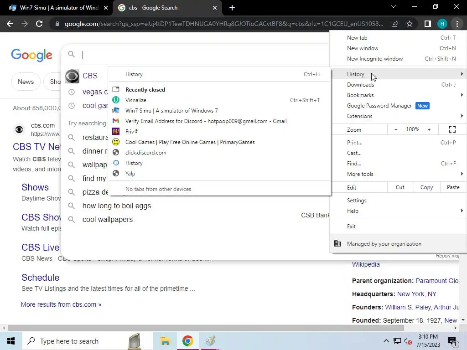The image size is (467, 350).
Task: Open Google Password Manager
Action: (398, 106)
